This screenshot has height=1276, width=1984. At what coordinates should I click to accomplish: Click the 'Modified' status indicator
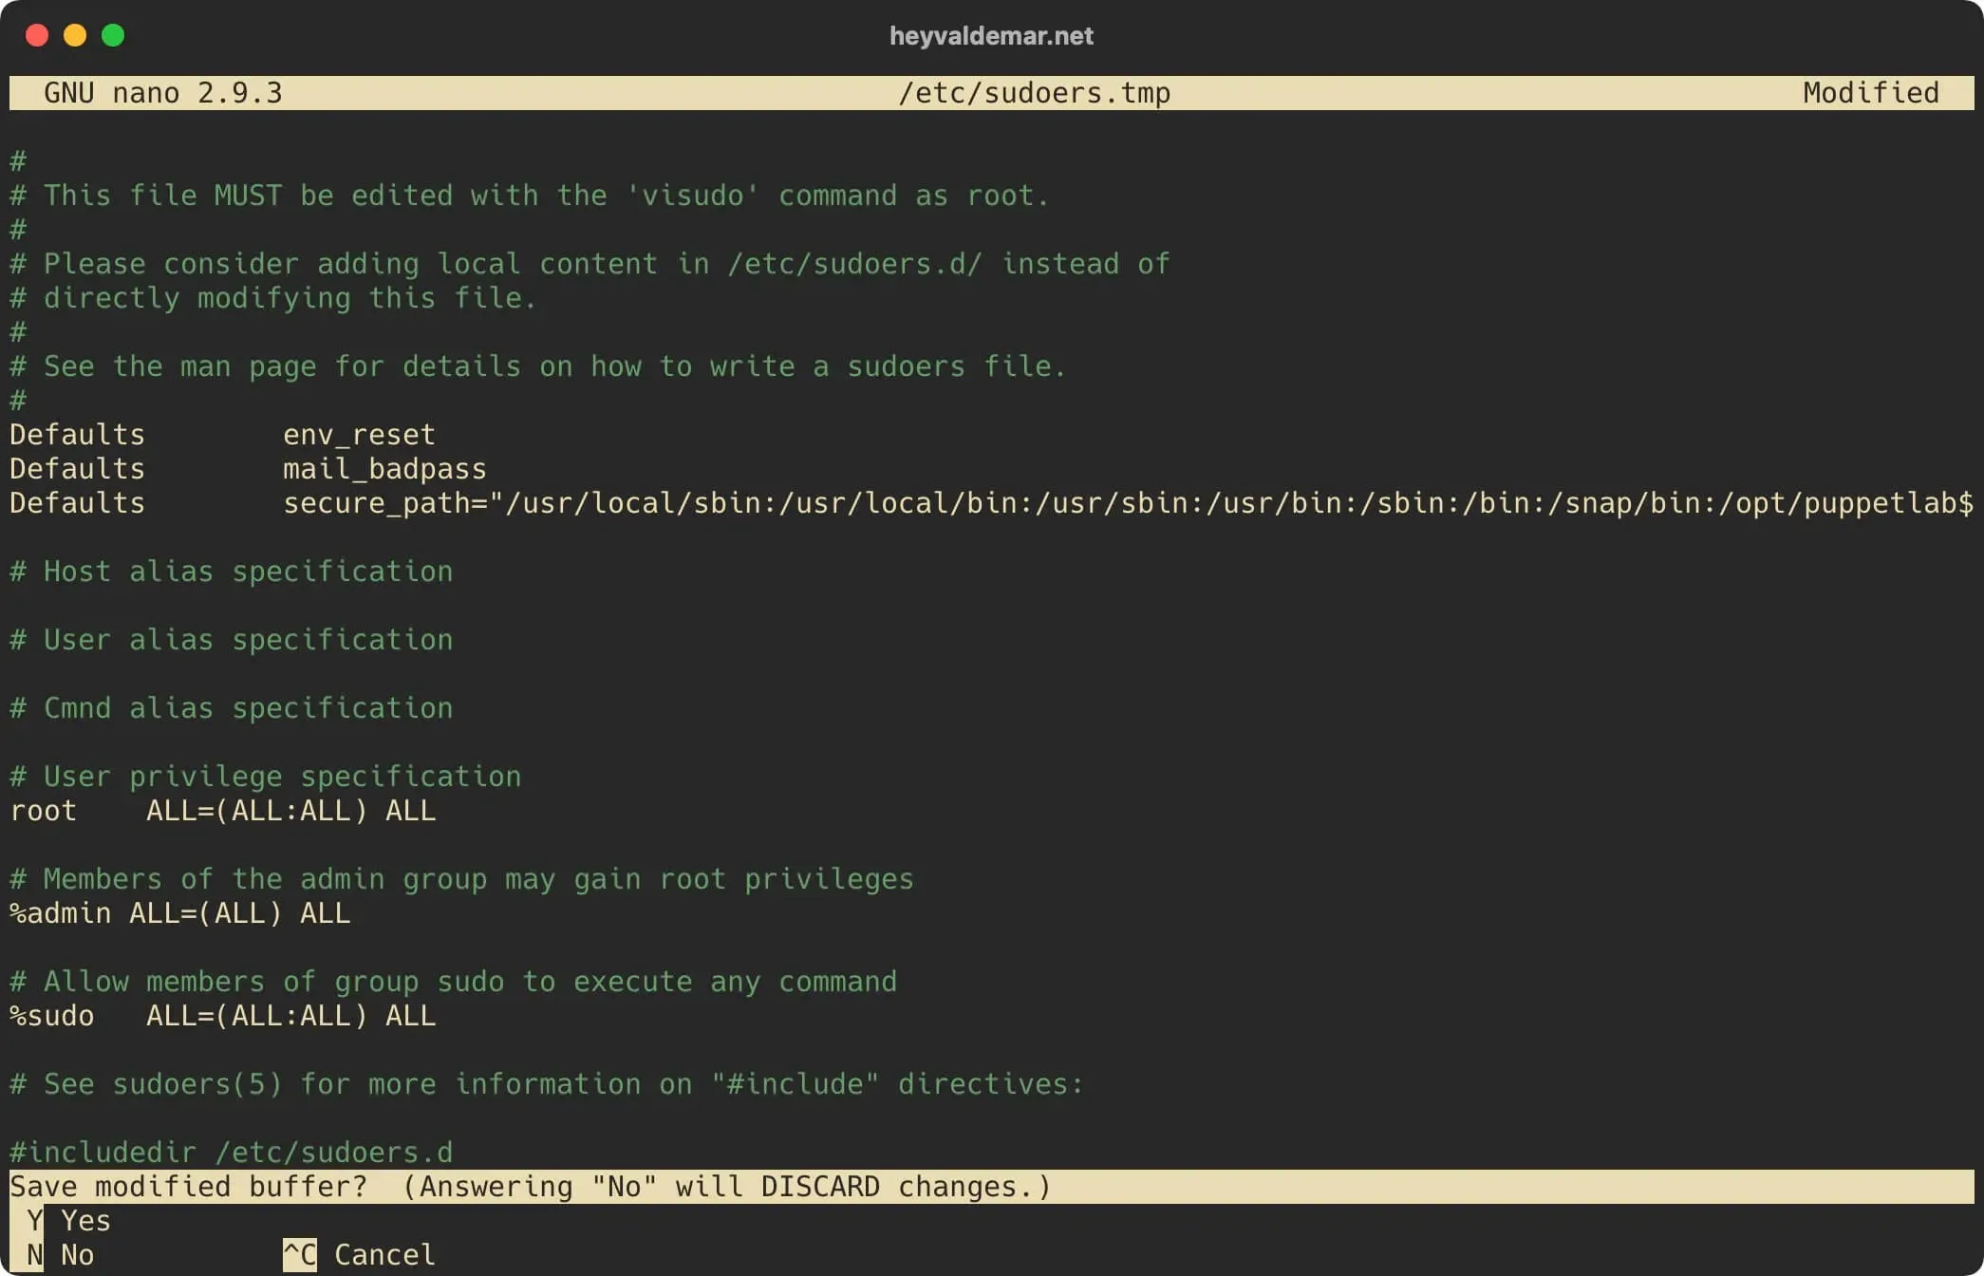click(x=1870, y=93)
